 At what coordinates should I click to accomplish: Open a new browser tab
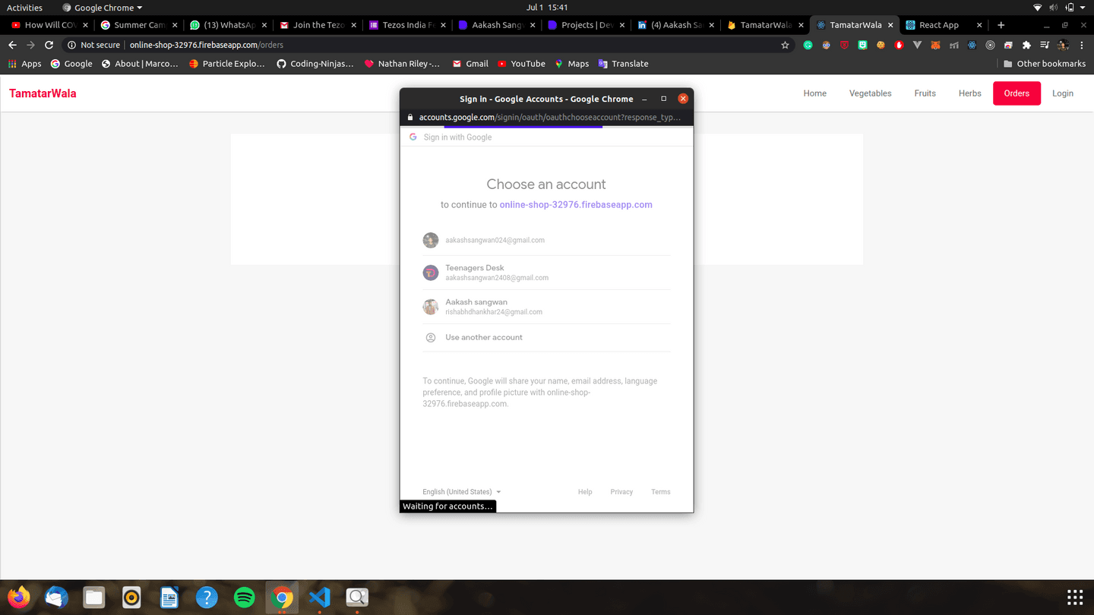pyautogui.click(x=1001, y=25)
